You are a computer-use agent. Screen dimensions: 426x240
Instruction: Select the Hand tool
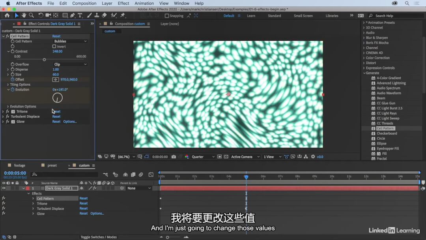(x=24, y=15)
